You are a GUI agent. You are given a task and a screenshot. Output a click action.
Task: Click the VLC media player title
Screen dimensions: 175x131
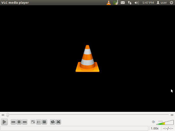tap(15, 2)
